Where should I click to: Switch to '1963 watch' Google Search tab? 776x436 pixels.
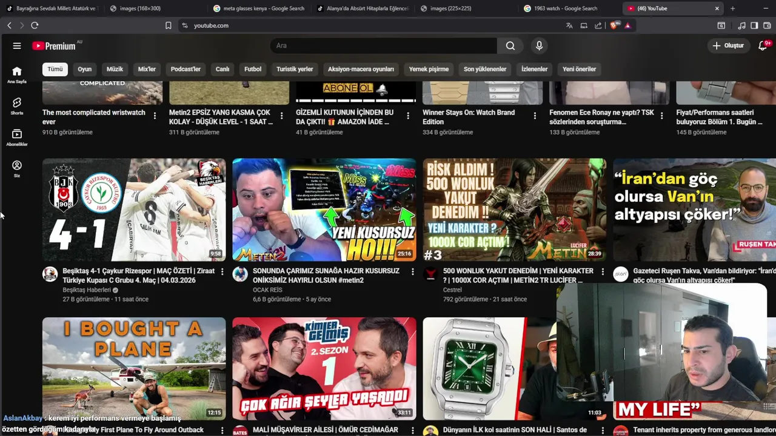(561, 8)
